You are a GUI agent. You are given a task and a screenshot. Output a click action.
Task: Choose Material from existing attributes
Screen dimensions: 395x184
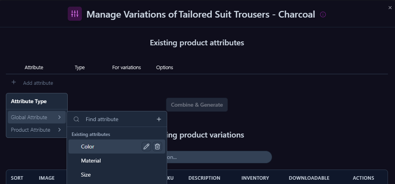[x=91, y=161]
